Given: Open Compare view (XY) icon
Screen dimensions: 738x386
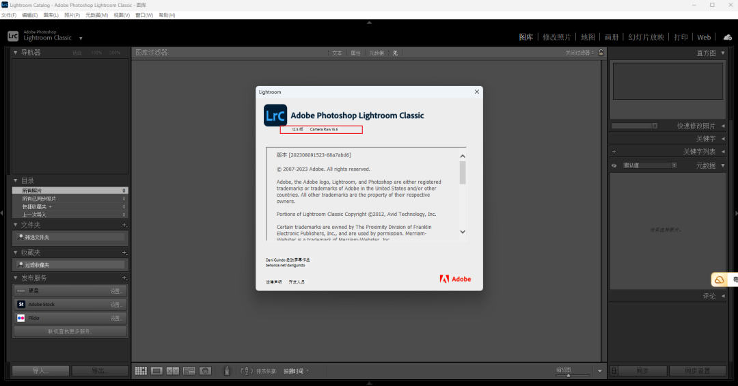Looking at the screenshot, I should (x=173, y=371).
